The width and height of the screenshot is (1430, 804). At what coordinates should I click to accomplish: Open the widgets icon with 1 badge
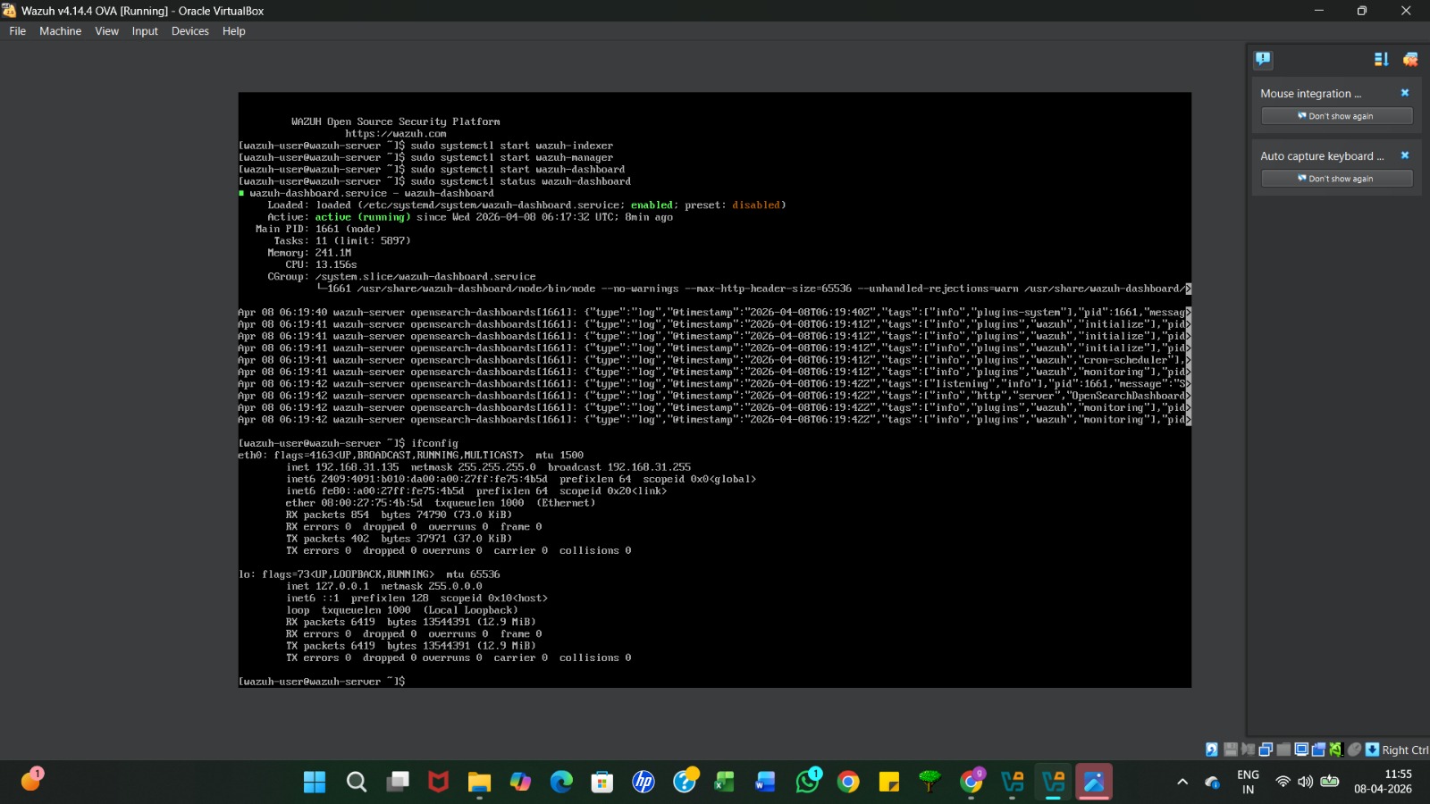(31, 780)
